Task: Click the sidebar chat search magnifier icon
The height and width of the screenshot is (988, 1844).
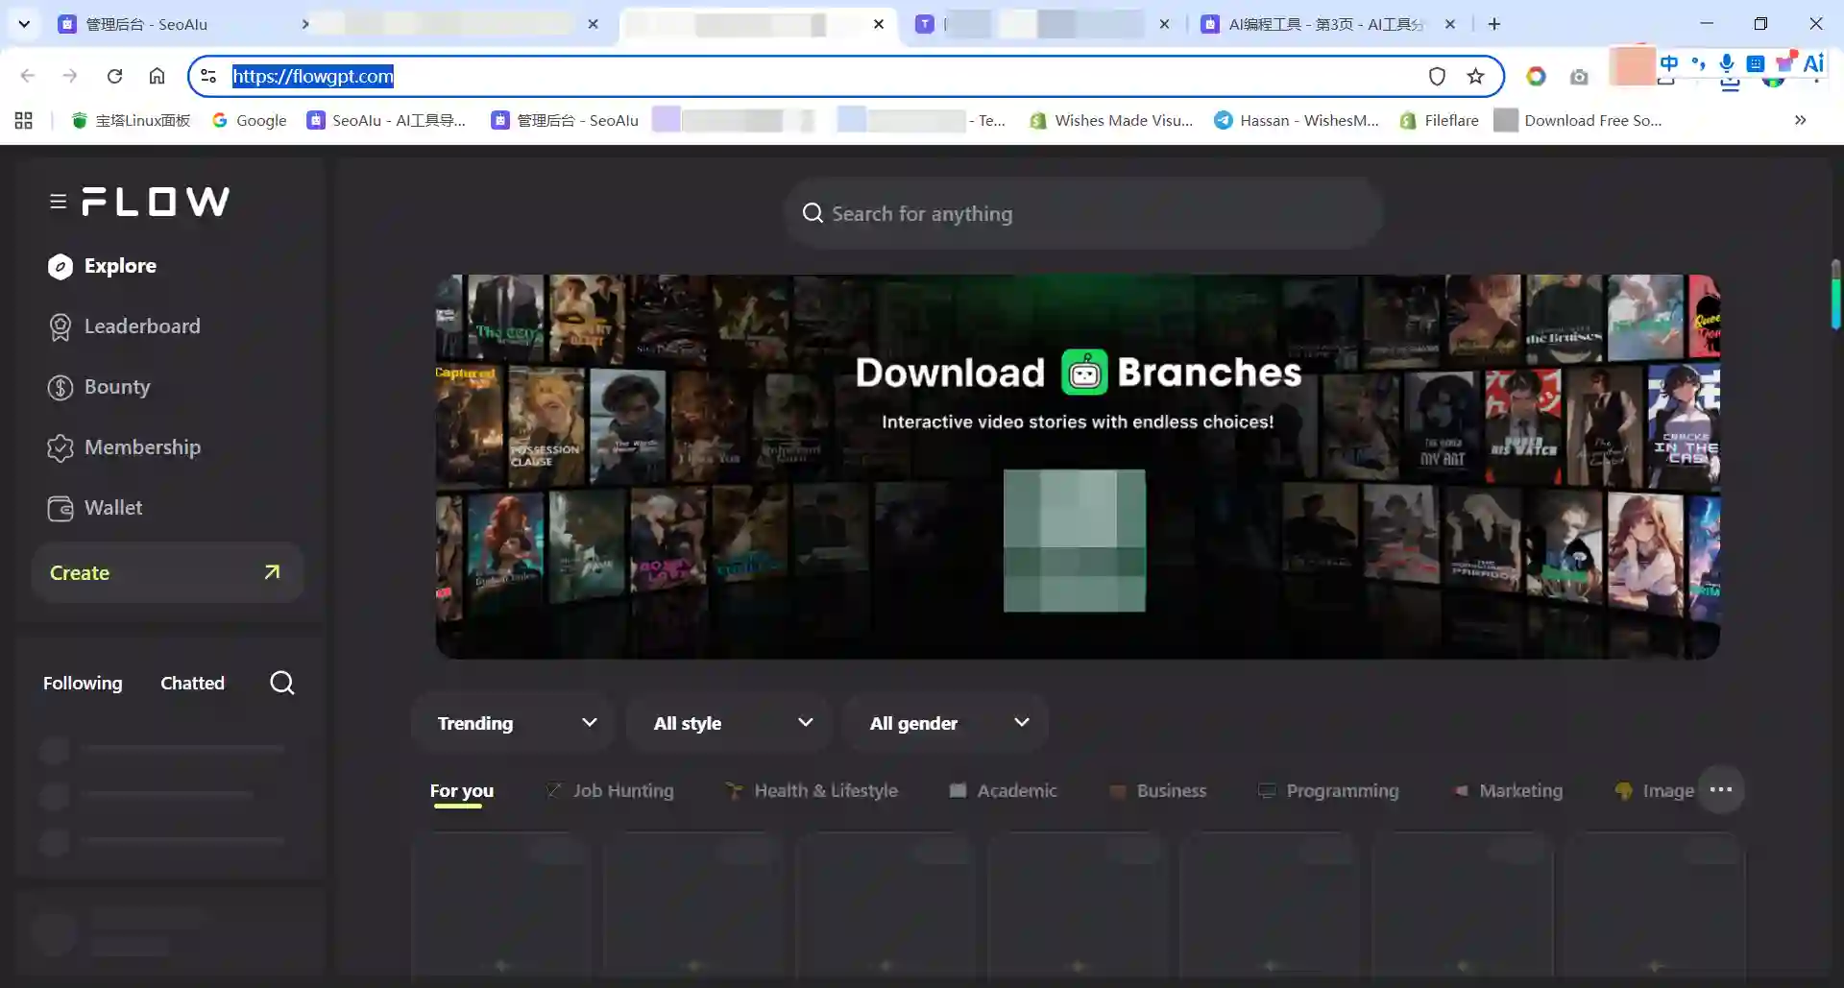Action: click(282, 683)
